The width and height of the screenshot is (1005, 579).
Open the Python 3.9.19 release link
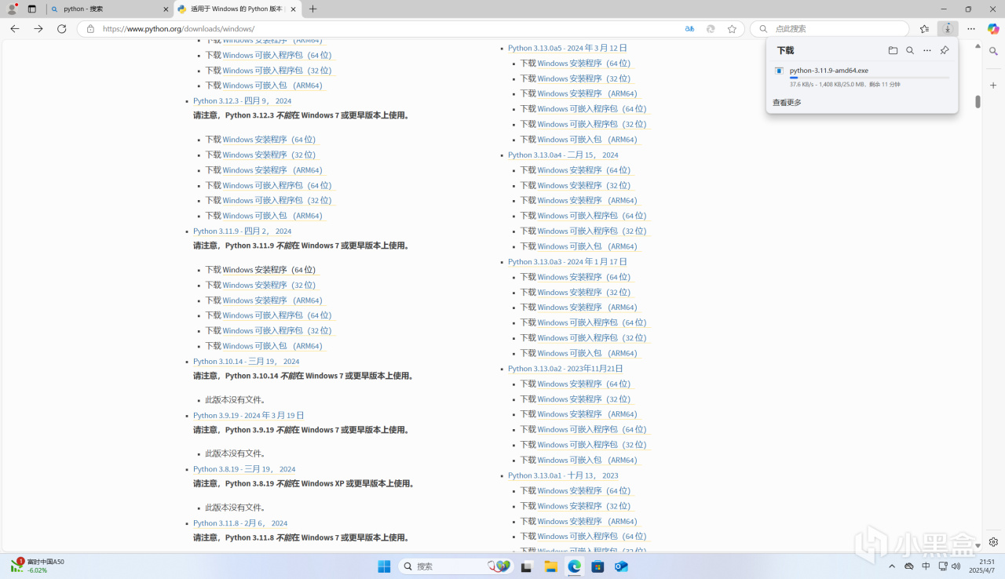[x=249, y=416]
